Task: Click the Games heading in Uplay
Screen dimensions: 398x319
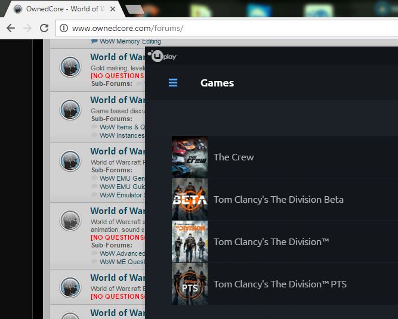Action: (x=217, y=83)
